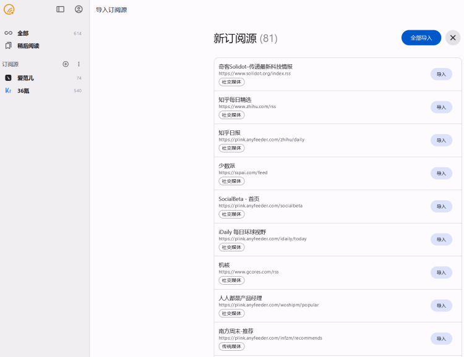Open the user account icon
Image resolution: width=464 pixels, height=357 pixels.
pos(79,9)
